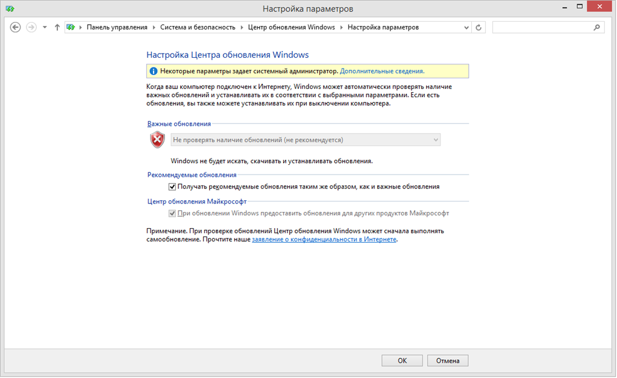Click the search magnifier icon

pyautogui.click(x=597, y=27)
